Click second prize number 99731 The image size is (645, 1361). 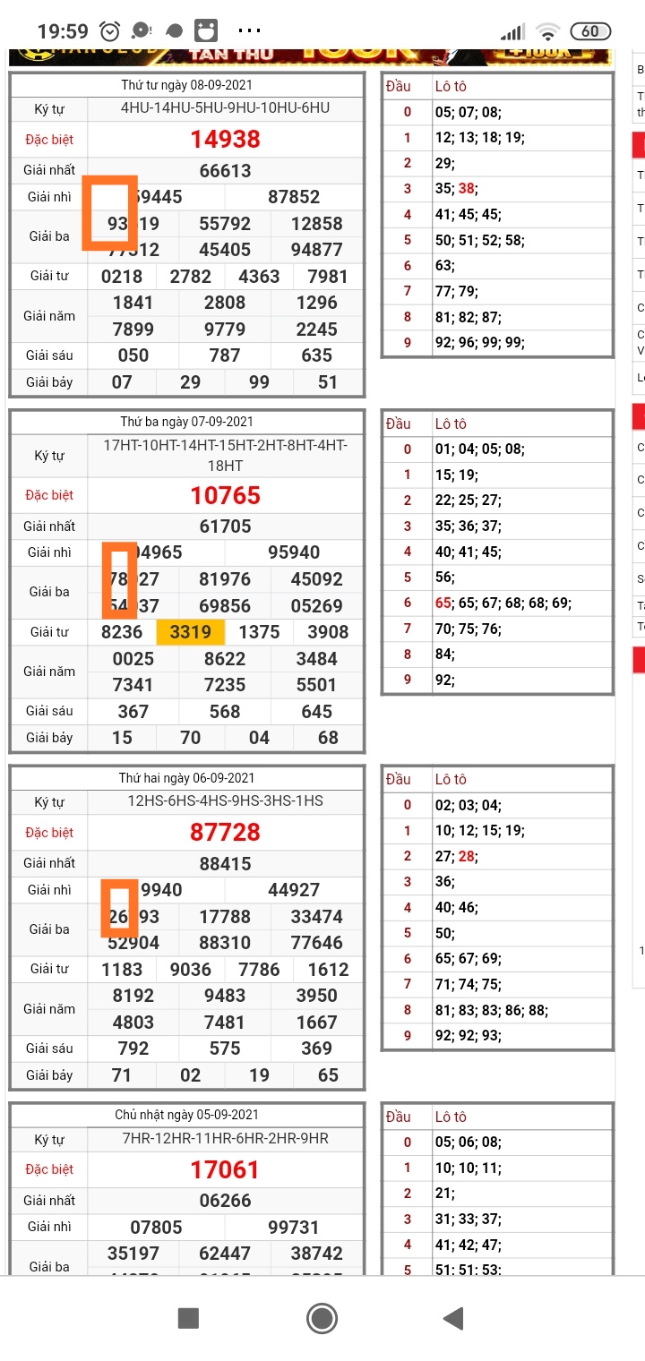click(294, 1228)
